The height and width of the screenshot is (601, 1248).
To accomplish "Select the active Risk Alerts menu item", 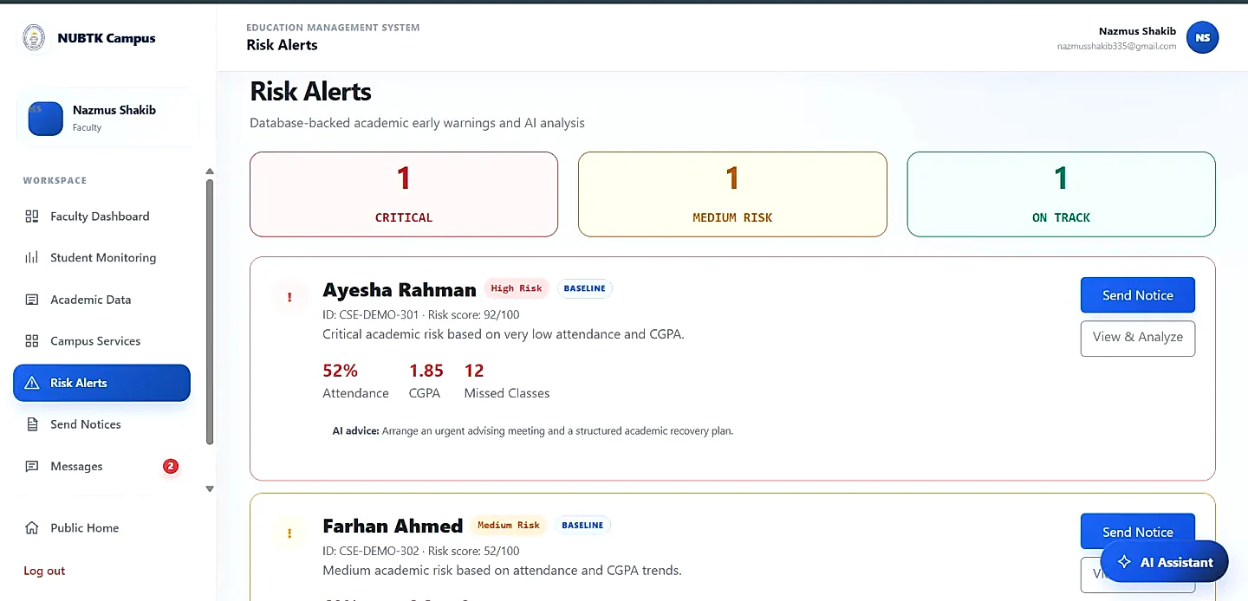I will (x=101, y=383).
